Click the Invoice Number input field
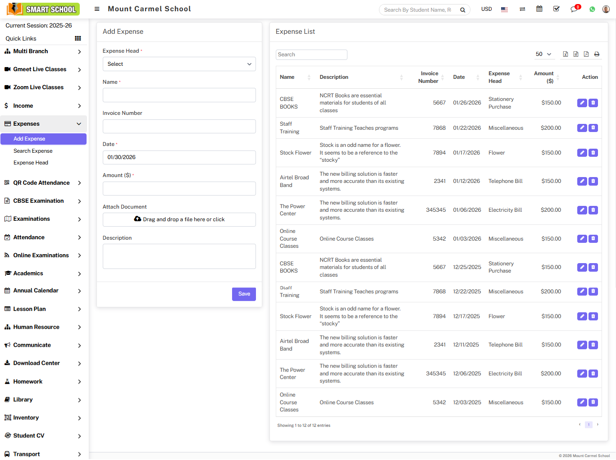 point(179,126)
